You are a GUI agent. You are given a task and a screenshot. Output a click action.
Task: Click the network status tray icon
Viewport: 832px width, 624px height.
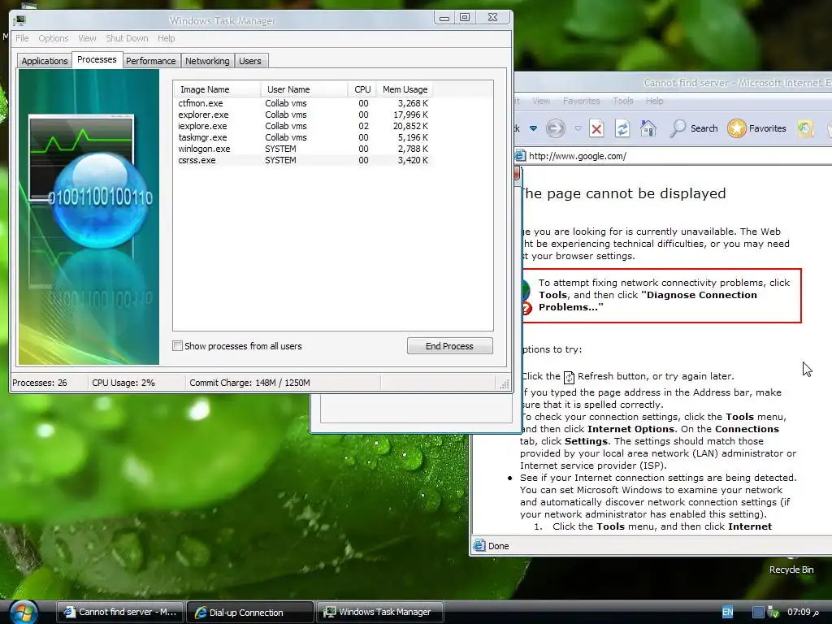click(773, 612)
